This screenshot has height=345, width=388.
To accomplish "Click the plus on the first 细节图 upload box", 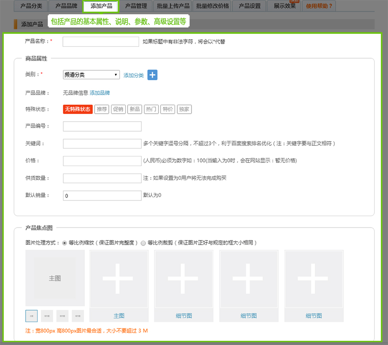I will 184,279.
